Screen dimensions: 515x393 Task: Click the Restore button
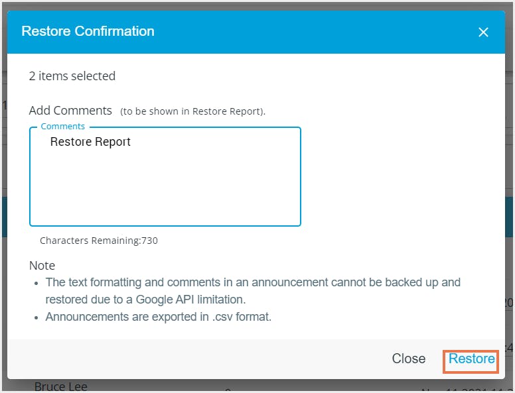click(471, 359)
